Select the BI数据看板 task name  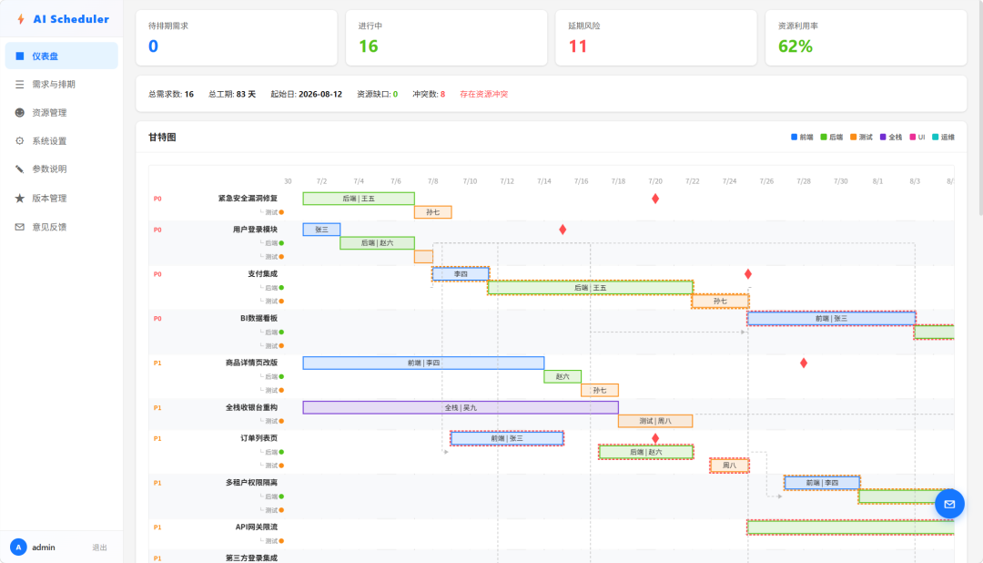[258, 318]
